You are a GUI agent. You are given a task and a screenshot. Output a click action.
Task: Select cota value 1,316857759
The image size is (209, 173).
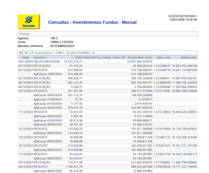(x=162, y=154)
